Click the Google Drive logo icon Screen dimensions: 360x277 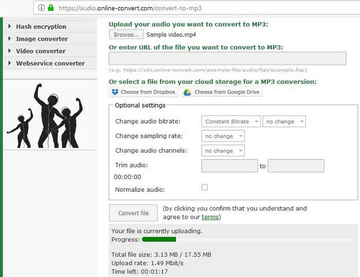coord(188,92)
